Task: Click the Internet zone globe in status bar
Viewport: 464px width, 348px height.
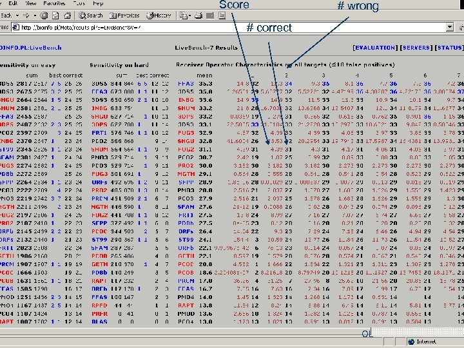Action: pyautogui.click(x=411, y=342)
